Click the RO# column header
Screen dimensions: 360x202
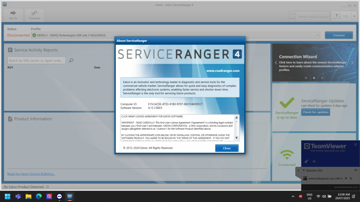click(x=10, y=67)
